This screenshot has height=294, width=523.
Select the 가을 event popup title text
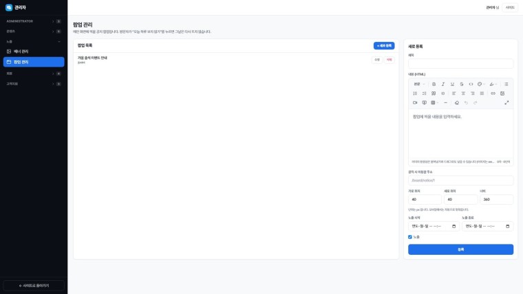point(92,58)
